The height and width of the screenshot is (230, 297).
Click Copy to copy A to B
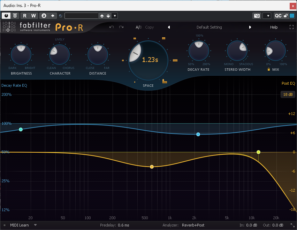[150, 27]
